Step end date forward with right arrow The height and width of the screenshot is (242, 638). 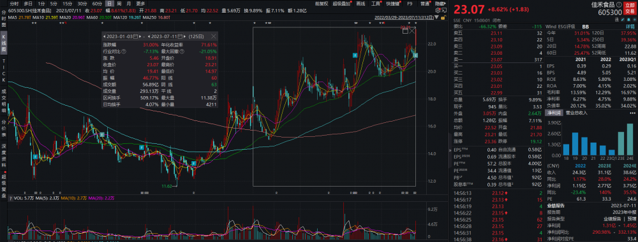(185, 36)
